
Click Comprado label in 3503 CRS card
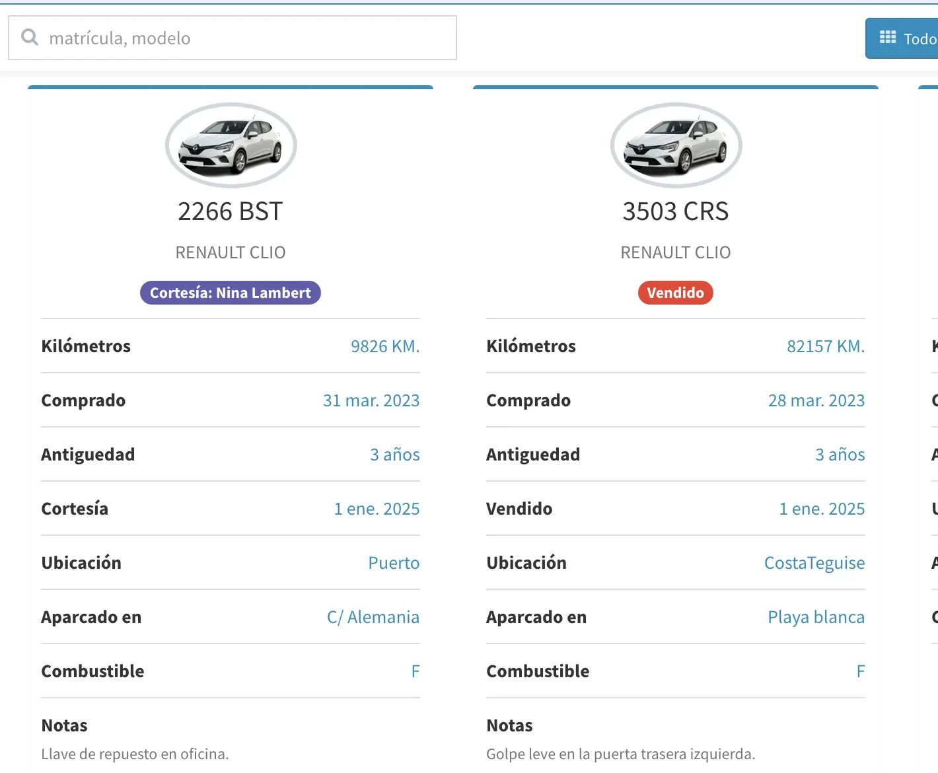pyautogui.click(x=528, y=400)
